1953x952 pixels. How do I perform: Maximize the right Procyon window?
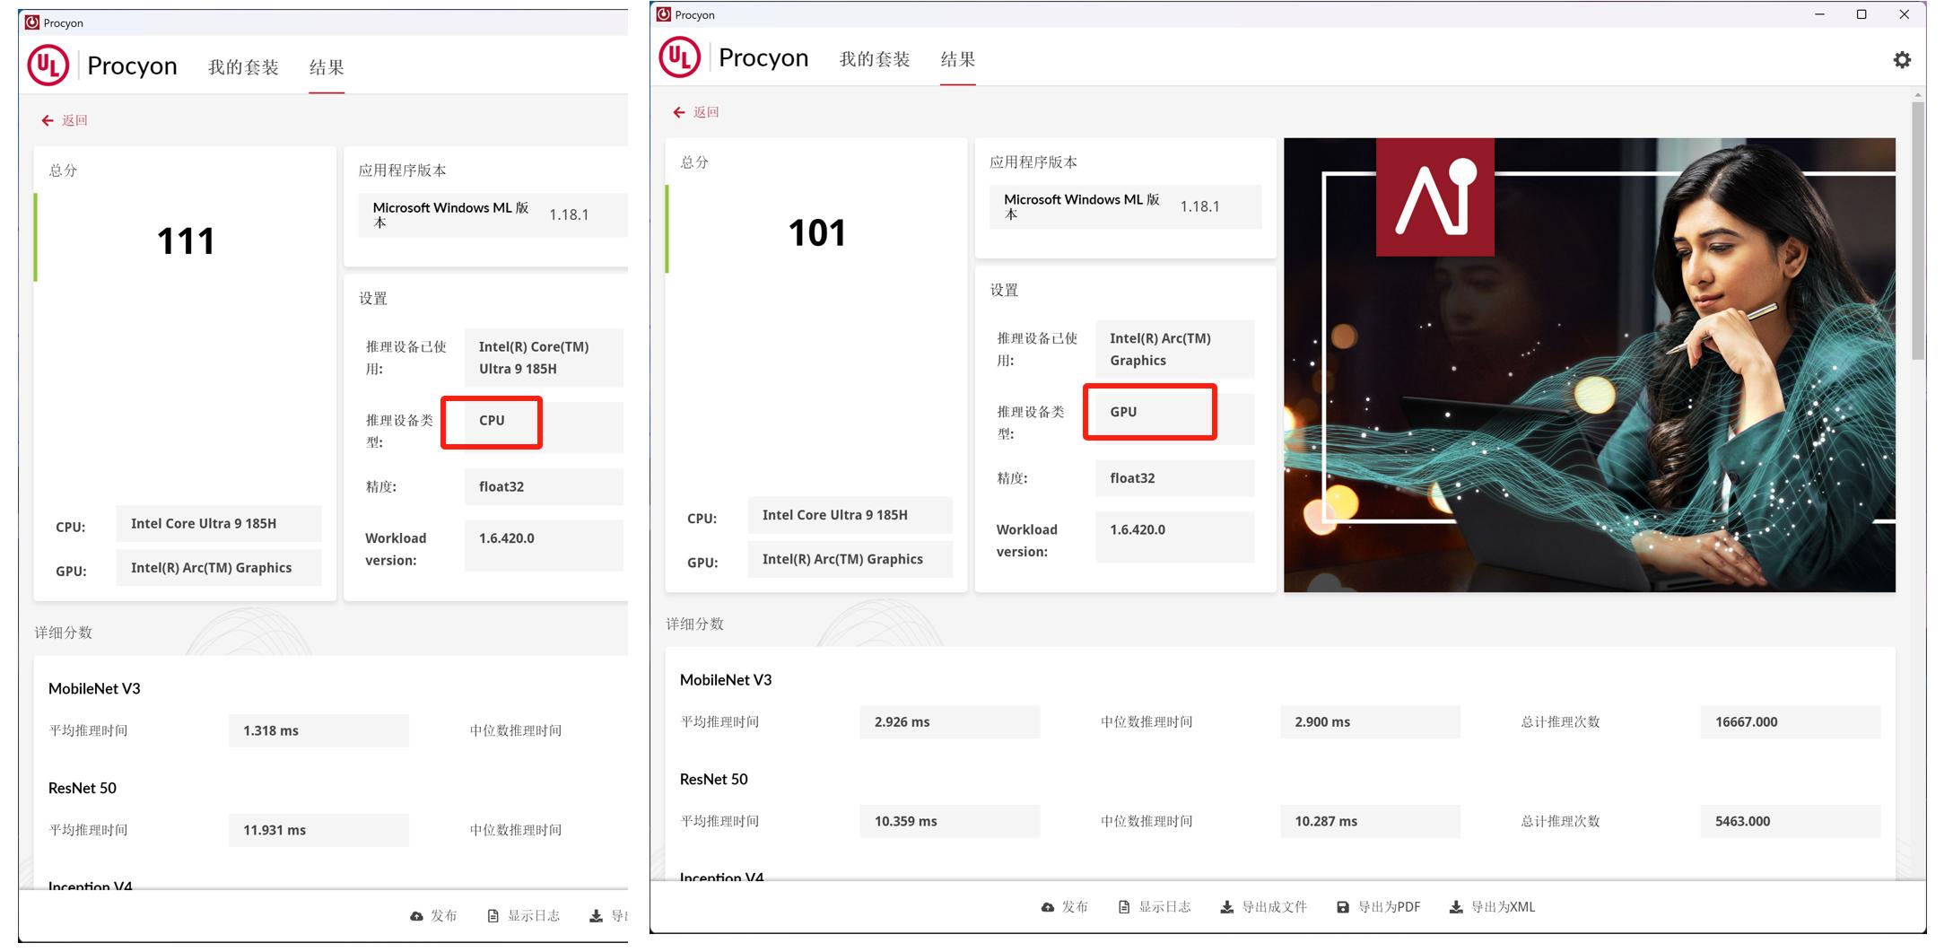1861,14
